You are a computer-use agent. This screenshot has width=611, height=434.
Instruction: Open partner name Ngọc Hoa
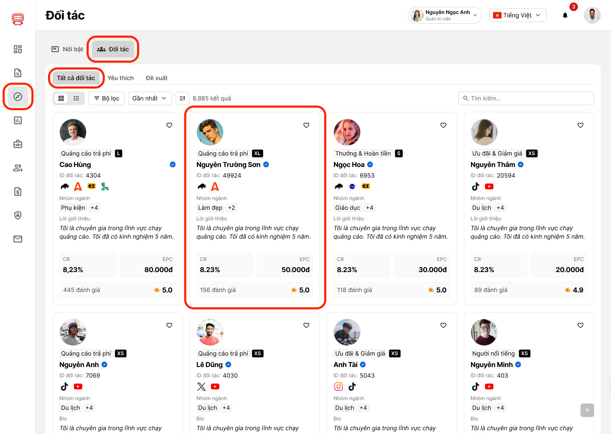349,164
